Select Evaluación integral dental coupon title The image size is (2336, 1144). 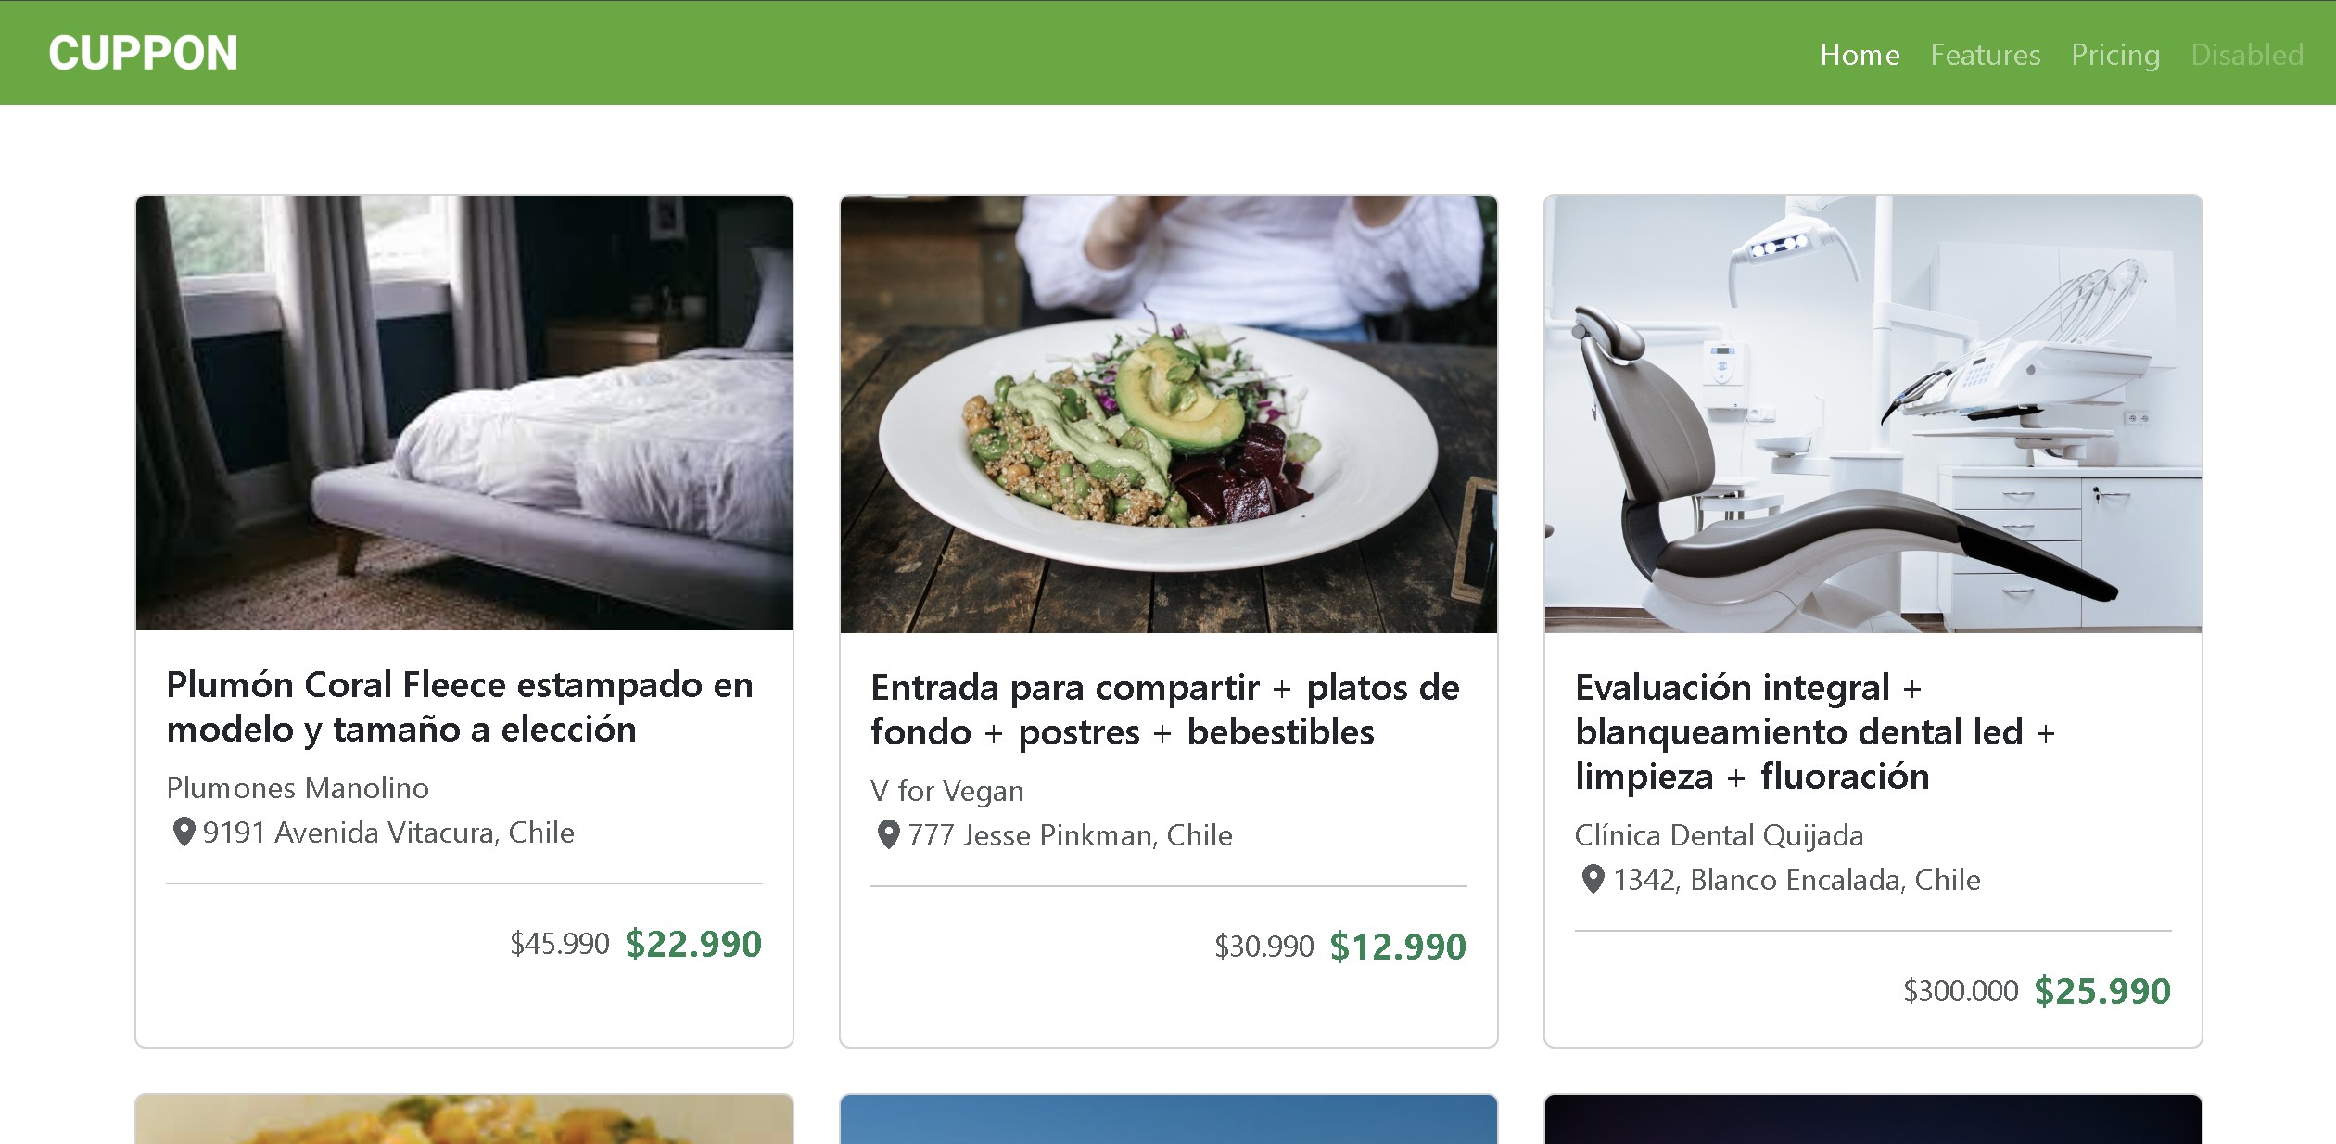pyautogui.click(x=1815, y=731)
